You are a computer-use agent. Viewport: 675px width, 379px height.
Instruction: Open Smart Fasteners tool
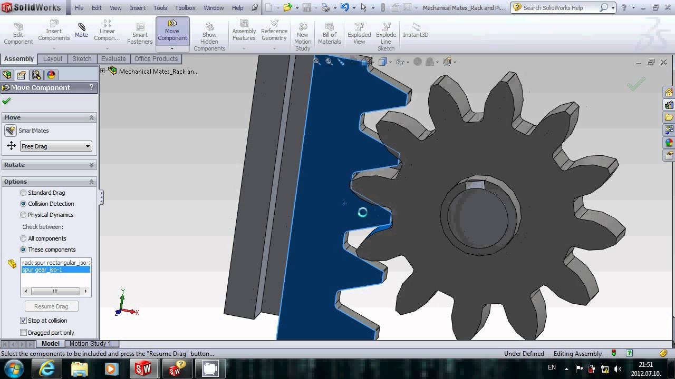[x=140, y=34]
